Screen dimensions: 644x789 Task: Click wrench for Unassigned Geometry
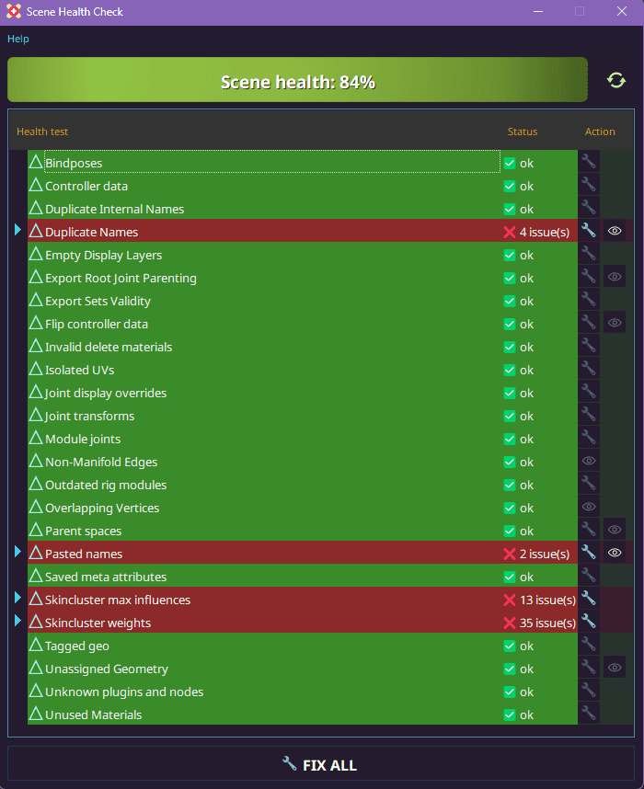pos(589,668)
